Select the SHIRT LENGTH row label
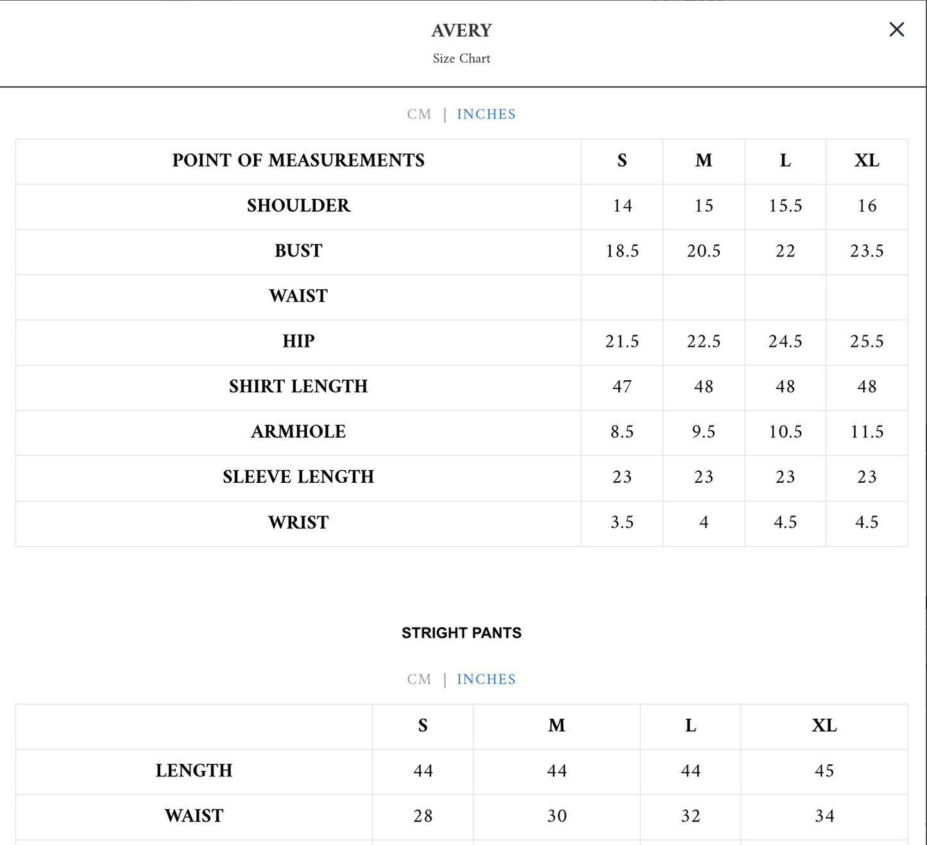Viewport: 927px width, 845px height. tap(298, 387)
